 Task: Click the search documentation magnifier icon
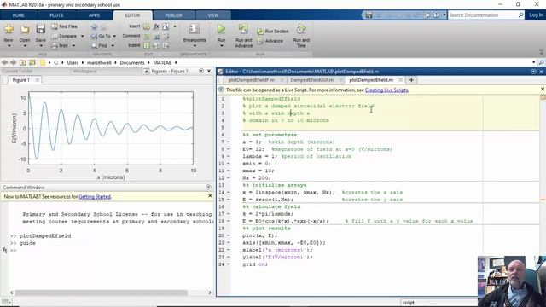pos(520,15)
